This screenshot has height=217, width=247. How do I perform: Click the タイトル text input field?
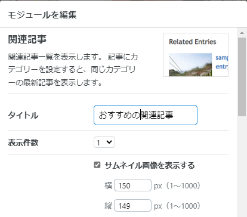point(146,115)
